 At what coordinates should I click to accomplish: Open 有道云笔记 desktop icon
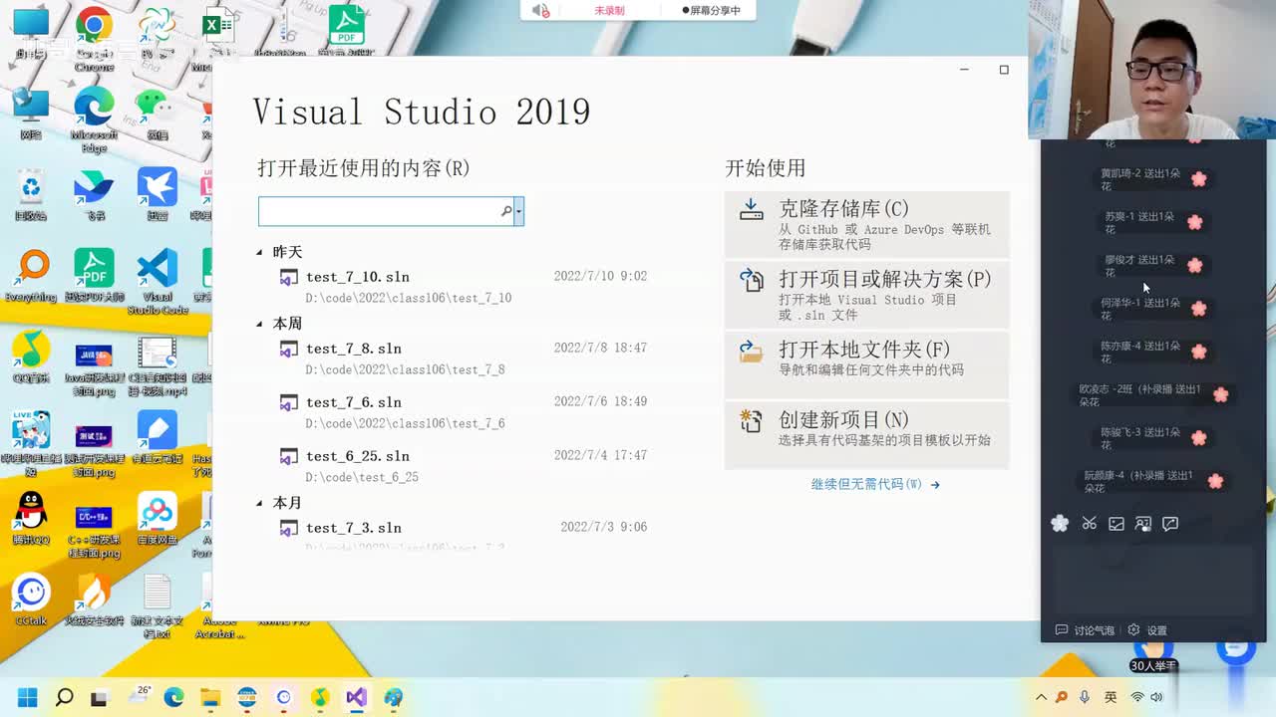point(157,438)
